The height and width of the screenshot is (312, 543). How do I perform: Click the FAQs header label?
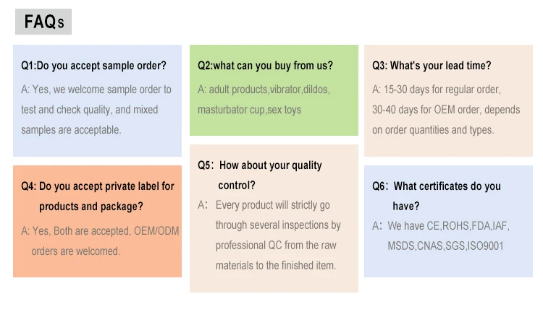pyautogui.click(x=43, y=22)
